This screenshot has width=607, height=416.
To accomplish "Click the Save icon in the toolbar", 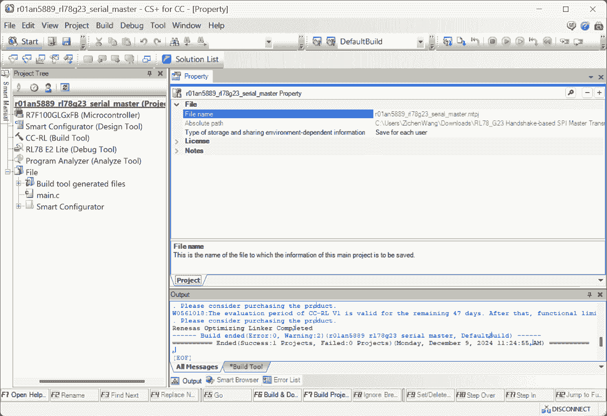I will click(66, 42).
